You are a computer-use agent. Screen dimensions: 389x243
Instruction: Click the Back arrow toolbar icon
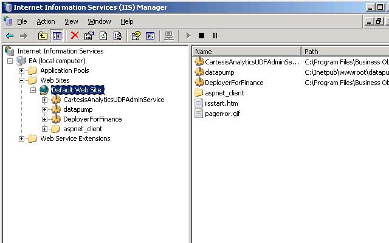click(10, 36)
